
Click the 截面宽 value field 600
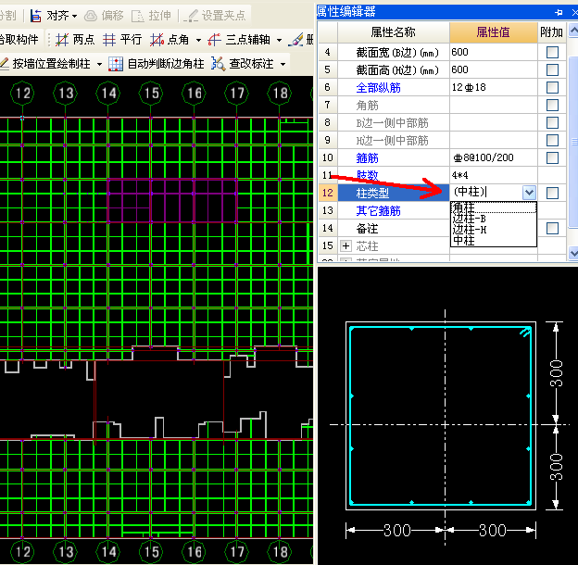493,53
